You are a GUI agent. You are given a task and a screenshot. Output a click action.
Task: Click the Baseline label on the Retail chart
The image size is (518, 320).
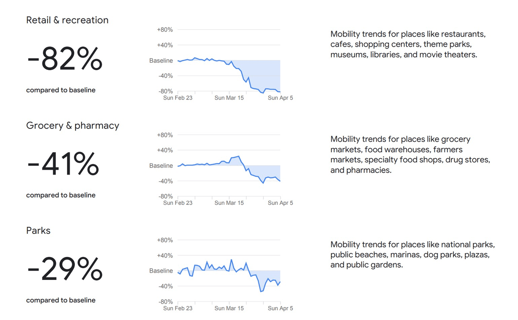161,61
